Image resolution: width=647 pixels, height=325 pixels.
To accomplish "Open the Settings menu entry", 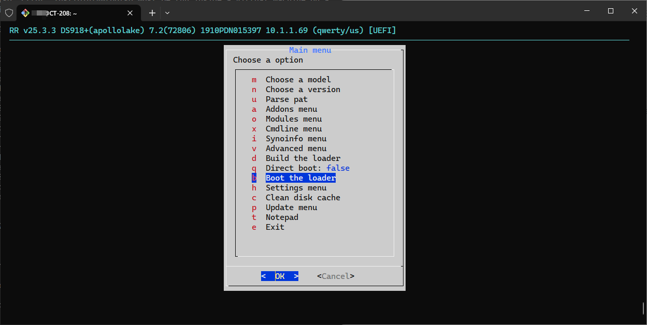I will tap(296, 188).
